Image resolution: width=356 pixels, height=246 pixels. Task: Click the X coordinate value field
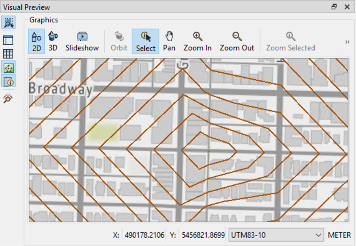[144, 235]
